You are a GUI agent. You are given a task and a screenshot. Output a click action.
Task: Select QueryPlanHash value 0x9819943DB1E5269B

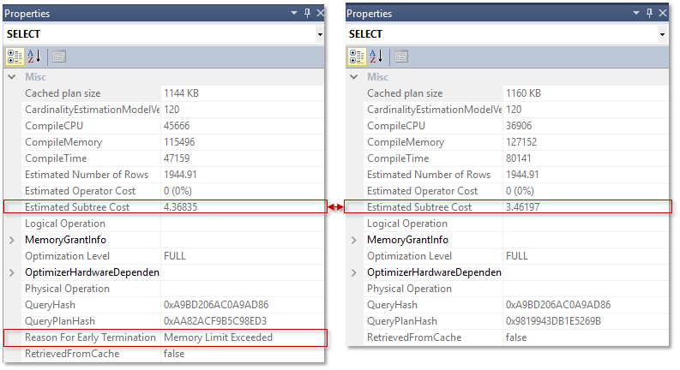coord(553,321)
